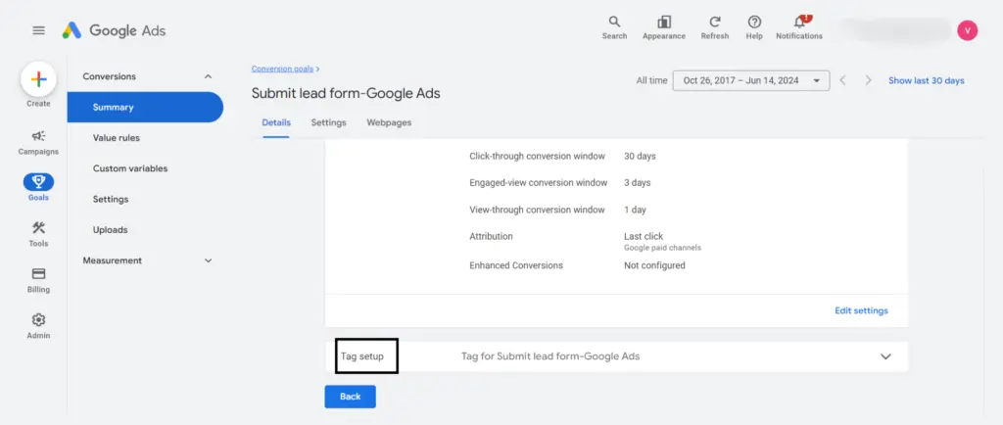Open Goals in the sidebar
Image resolution: width=1003 pixels, height=425 pixels.
pyautogui.click(x=38, y=188)
